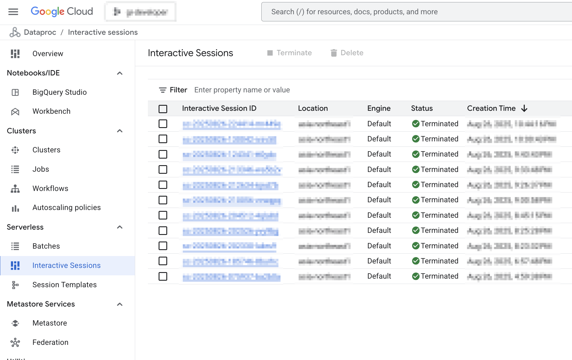Collapse the Notebooks/IDE section
The height and width of the screenshot is (360, 572).
coord(120,73)
